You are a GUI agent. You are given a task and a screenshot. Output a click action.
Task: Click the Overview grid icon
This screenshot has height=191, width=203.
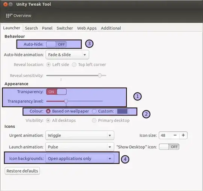(x=9, y=15)
